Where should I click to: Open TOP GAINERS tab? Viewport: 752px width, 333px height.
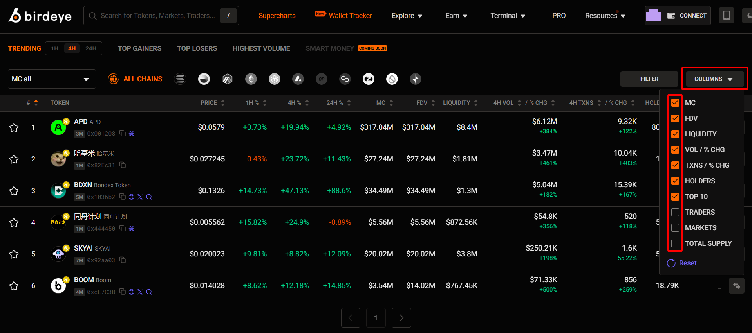click(x=139, y=48)
